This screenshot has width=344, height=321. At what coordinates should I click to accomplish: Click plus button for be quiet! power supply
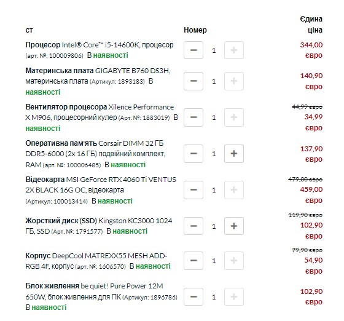pos(233,297)
